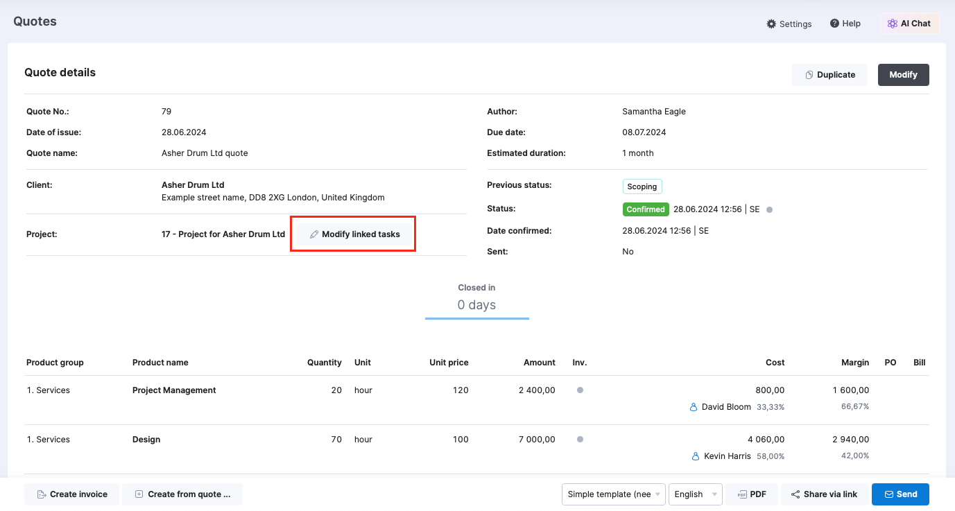This screenshot has width=955, height=511.
Task: Duplicate this quote
Action: (829, 75)
